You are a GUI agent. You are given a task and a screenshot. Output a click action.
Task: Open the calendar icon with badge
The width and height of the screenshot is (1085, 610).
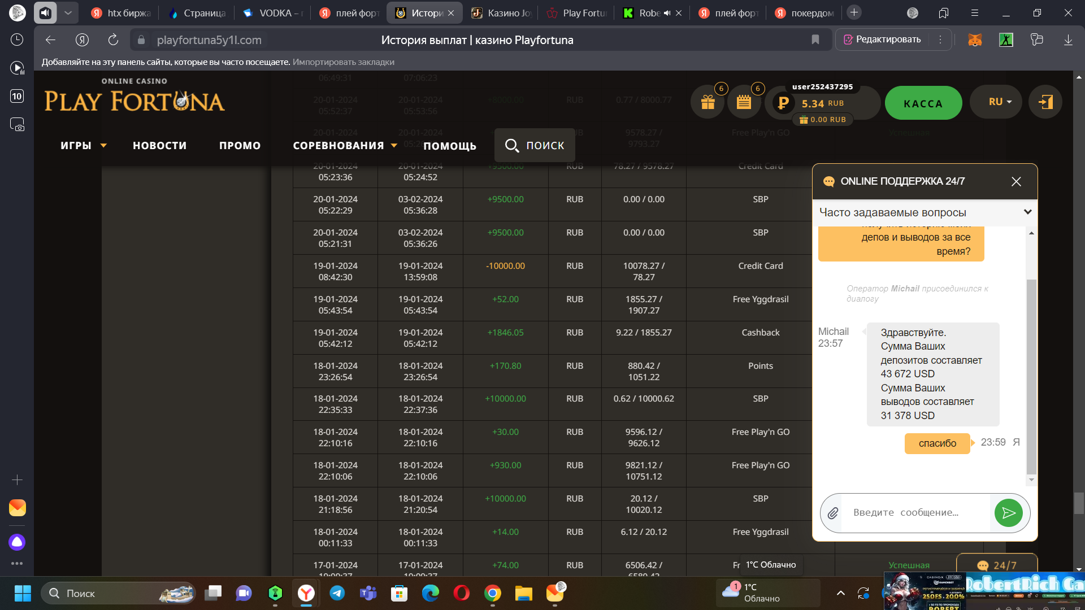[744, 102]
